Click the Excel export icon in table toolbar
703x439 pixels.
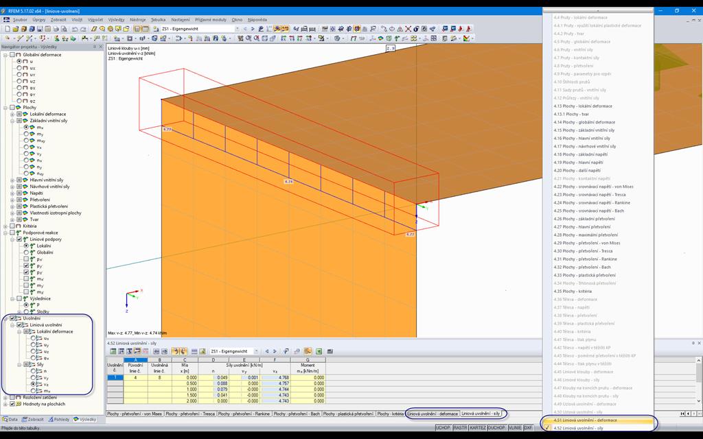click(x=319, y=351)
